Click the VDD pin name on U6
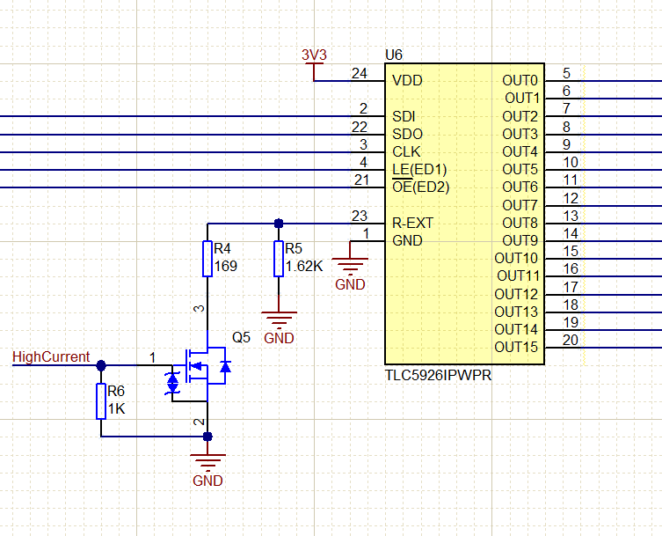Screen dimensions: 662x536 click(x=407, y=80)
